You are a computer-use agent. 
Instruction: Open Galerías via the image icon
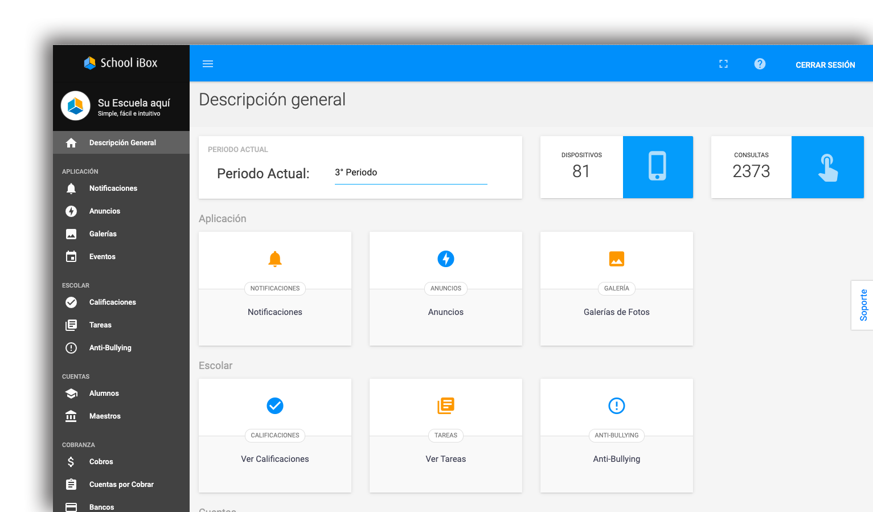(x=71, y=234)
